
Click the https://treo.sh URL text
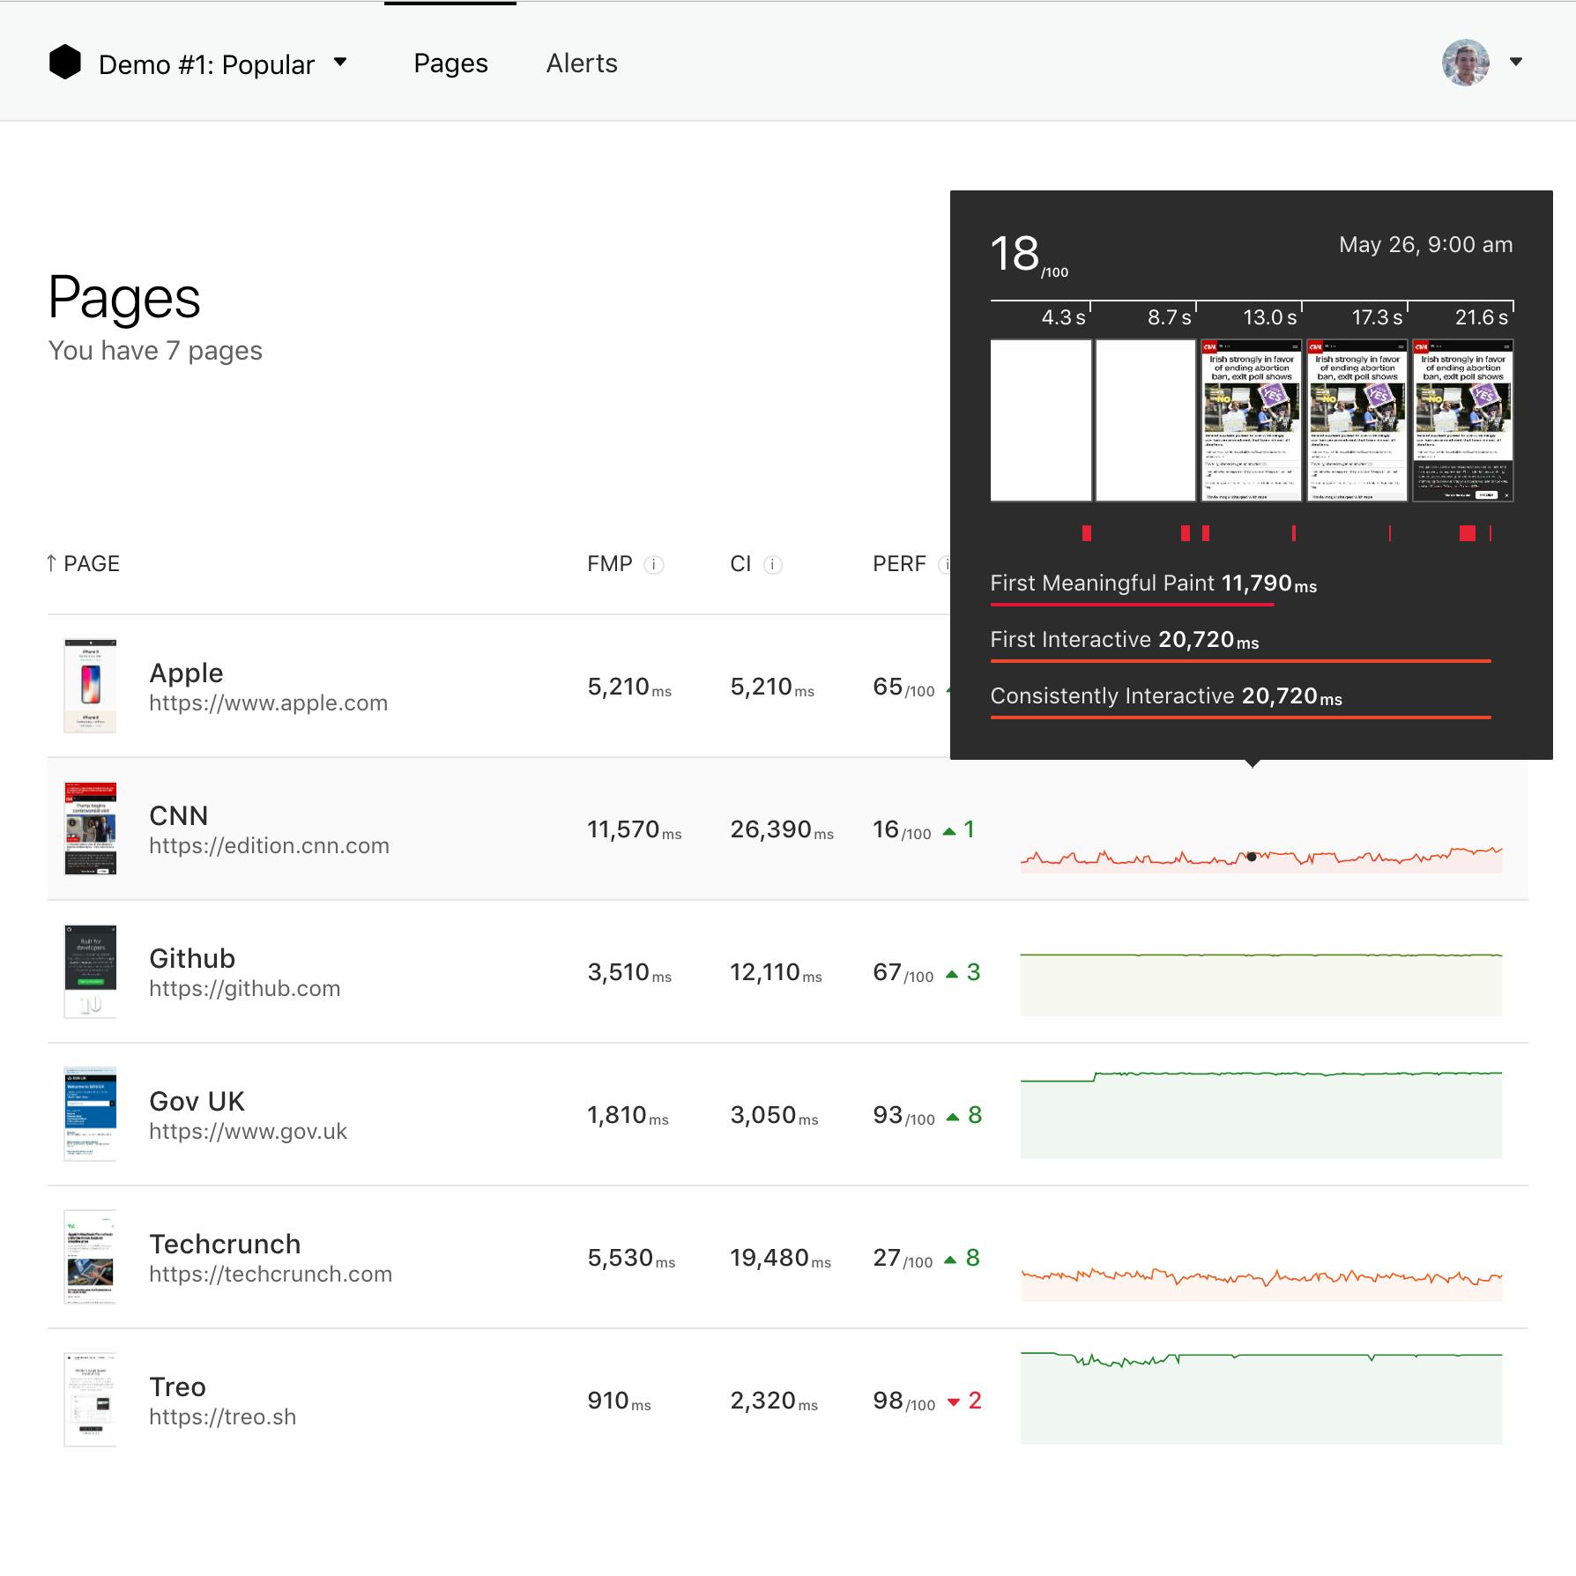pos(222,1417)
